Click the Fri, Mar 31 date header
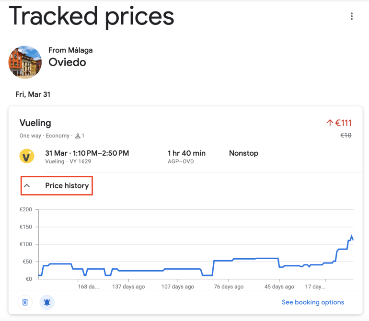The width and height of the screenshot is (369, 321). [x=33, y=94]
